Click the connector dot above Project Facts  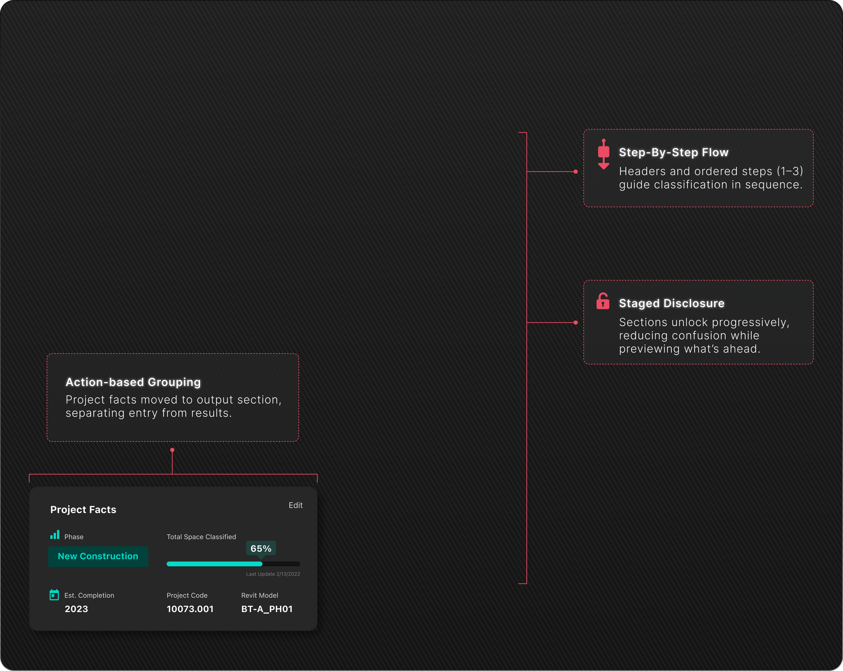tap(172, 450)
